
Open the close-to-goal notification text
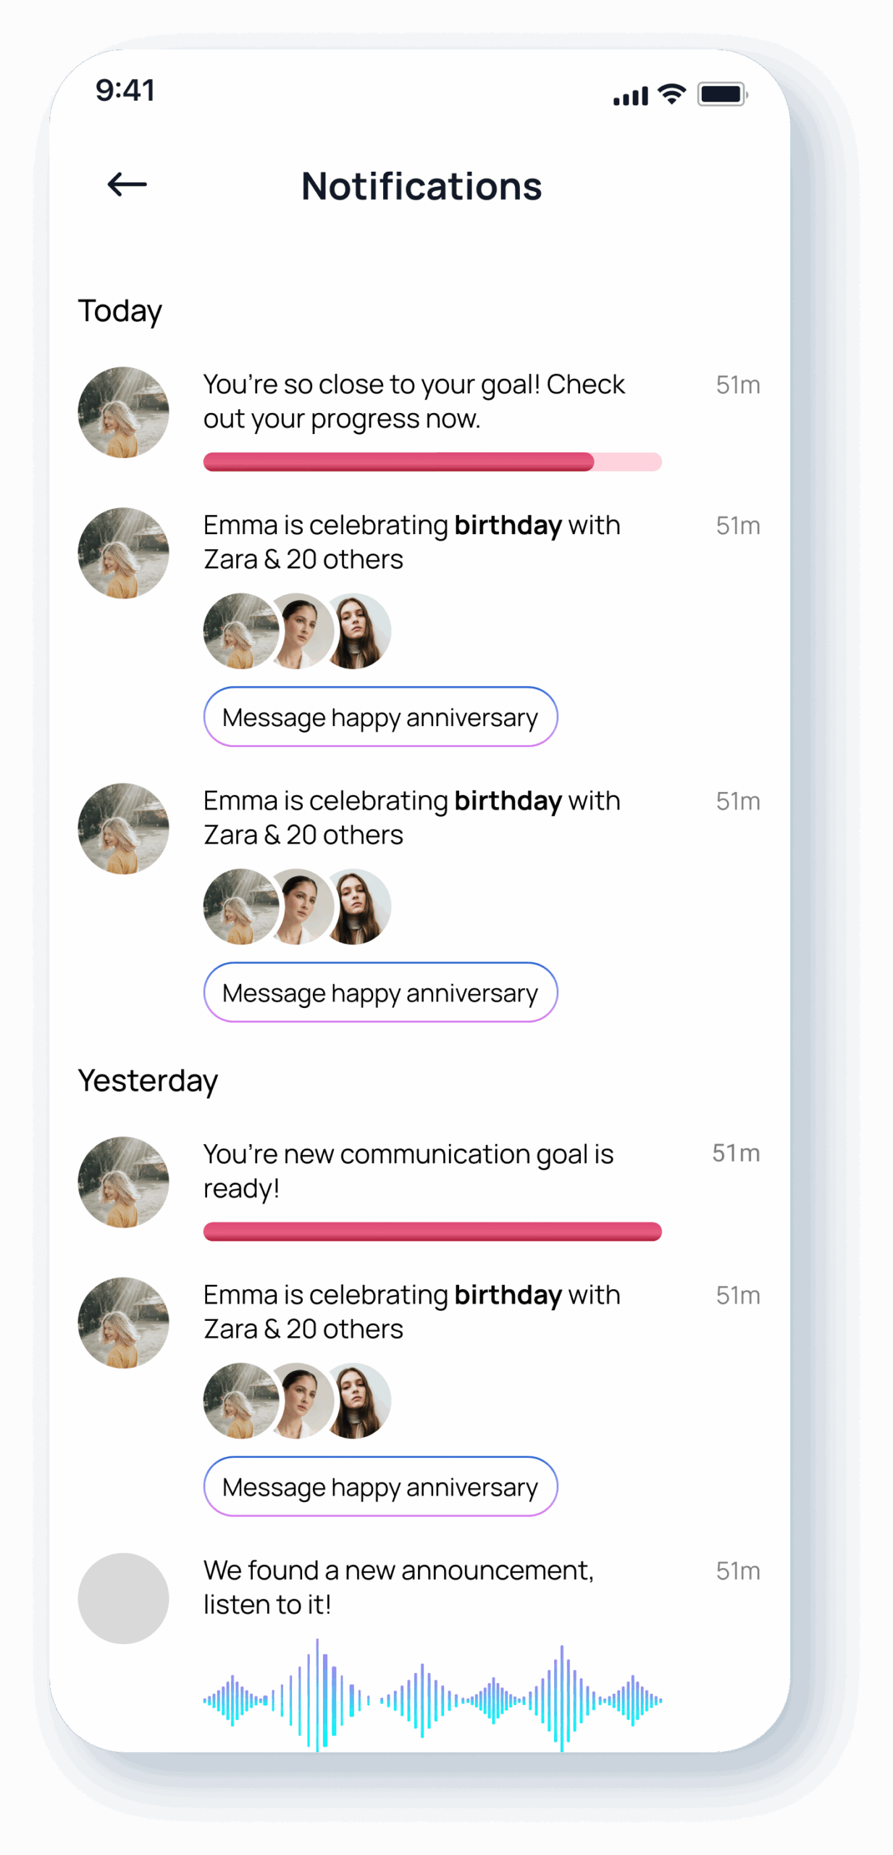414,401
